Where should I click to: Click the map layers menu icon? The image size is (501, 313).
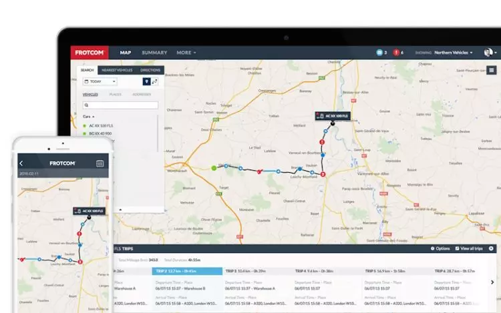pyautogui.click(x=491, y=70)
